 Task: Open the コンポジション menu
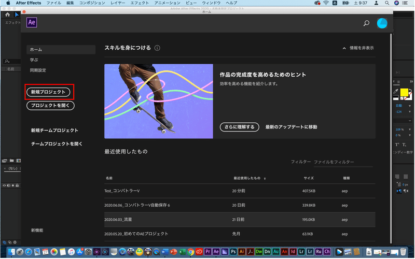(x=92, y=3)
